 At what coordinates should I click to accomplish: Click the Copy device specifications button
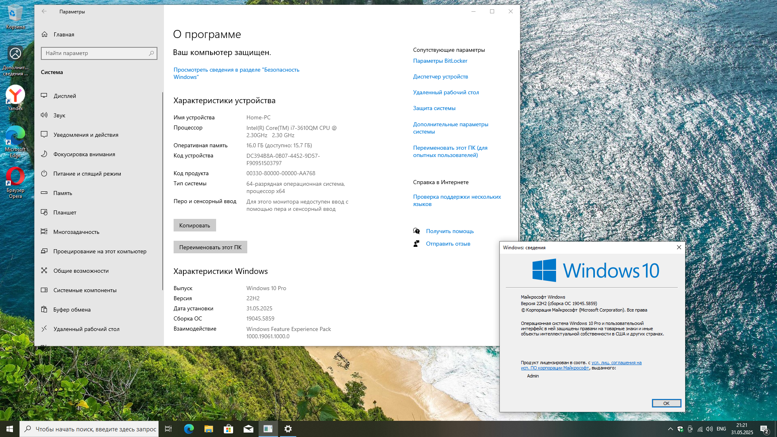195,225
